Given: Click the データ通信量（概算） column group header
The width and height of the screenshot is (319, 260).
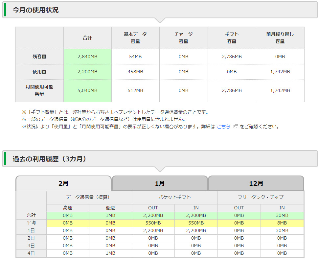Looking at the screenshot, I should click(x=89, y=197).
